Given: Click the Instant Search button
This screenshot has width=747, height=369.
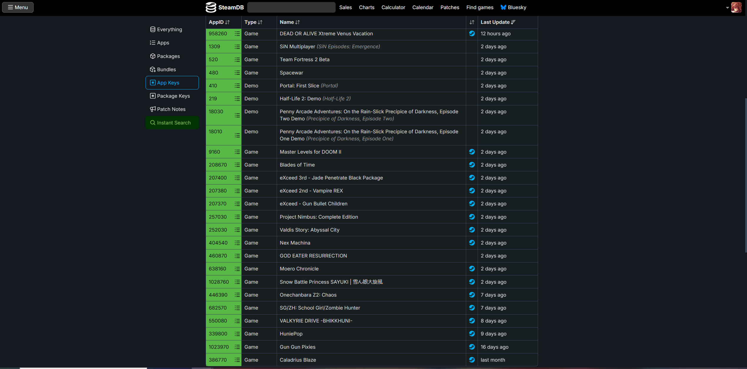Looking at the screenshot, I should tap(172, 123).
